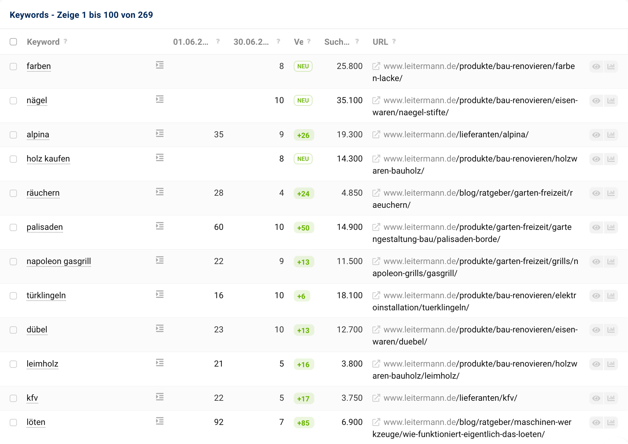Click help icon beside URL column header
Viewport: 628px width, 444px height.
click(x=394, y=41)
